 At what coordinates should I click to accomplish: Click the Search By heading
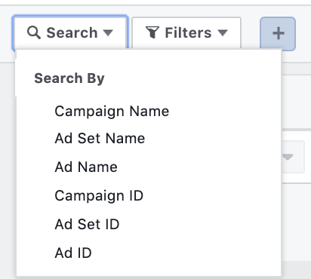point(69,78)
